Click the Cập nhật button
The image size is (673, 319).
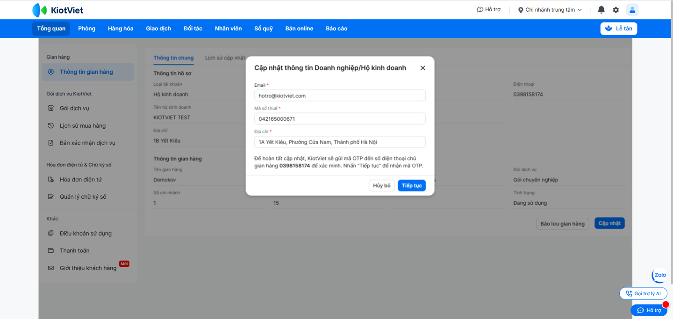coord(609,223)
